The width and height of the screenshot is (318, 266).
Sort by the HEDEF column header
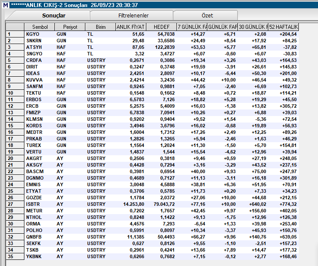click(162, 27)
